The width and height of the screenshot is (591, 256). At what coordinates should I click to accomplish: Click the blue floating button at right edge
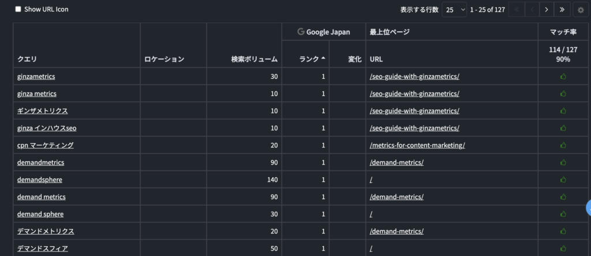[x=588, y=208]
